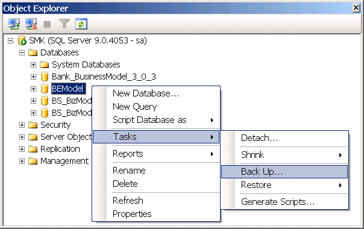
Task: Open database Properties from context menu
Action: (x=156, y=214)
